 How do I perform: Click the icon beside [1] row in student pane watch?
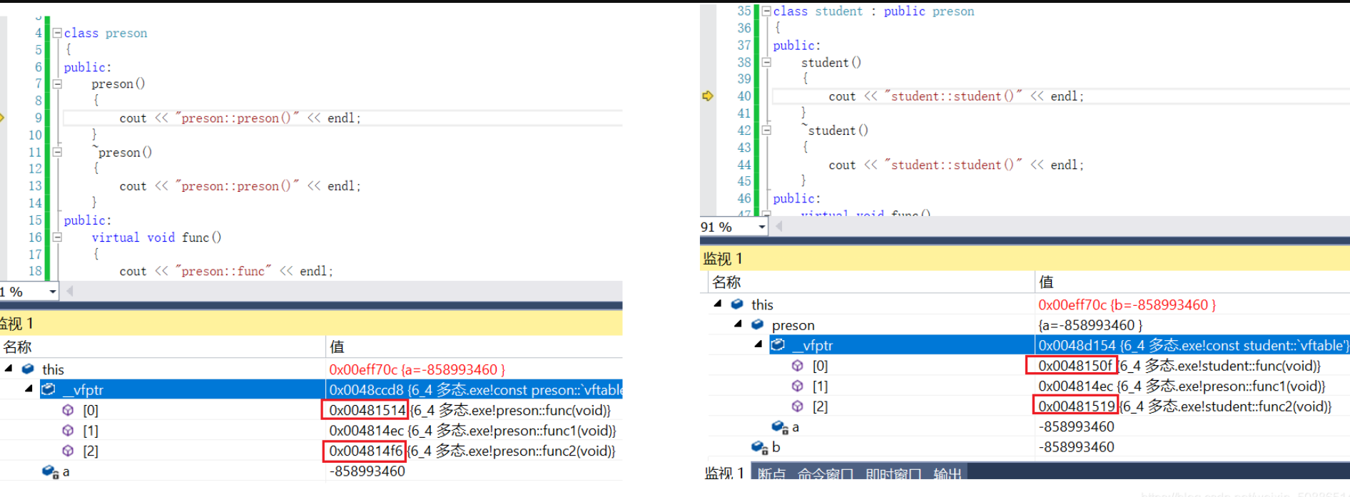click(798, 386)
